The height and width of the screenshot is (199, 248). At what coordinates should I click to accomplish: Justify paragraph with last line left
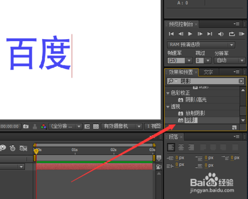pyautogui.click(x=203, y=147)
